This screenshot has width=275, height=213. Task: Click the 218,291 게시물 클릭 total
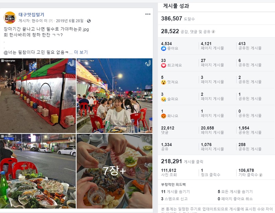[x=182, y=161]
